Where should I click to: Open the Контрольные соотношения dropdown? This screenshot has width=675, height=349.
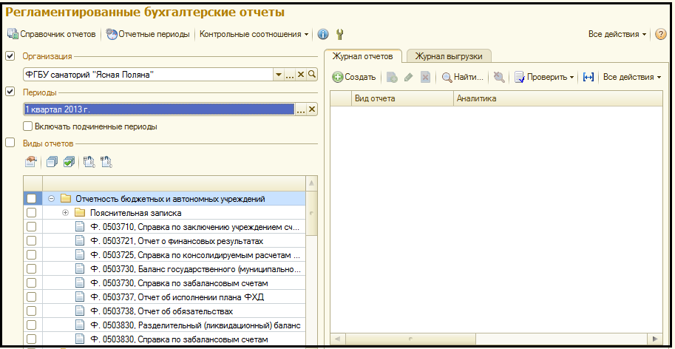tap(254, 34)
